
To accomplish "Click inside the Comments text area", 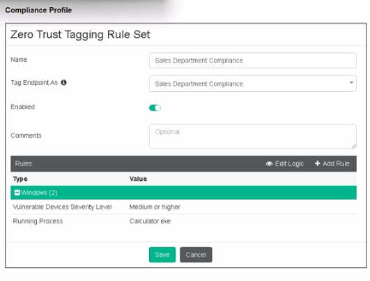I will pos(253,136).
